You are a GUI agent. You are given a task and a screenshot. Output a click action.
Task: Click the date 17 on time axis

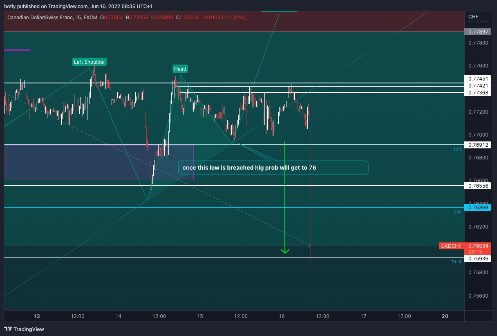tap(363, 316)
